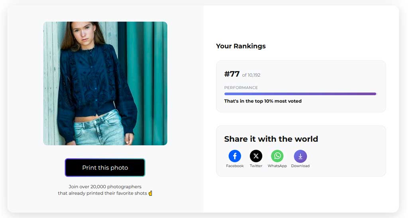Click the WhatsApp text label

277,166
